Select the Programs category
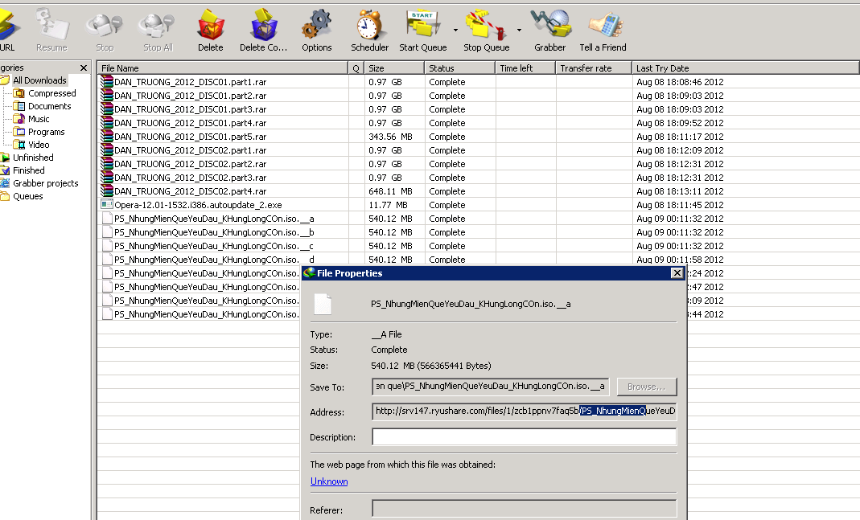860x520 pixels. 46,132
